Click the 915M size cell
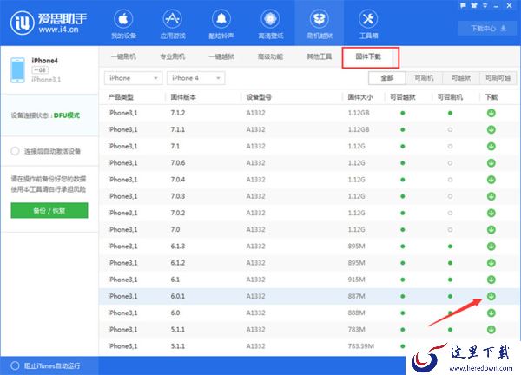521x375 pixels. (x=356, y=280)
